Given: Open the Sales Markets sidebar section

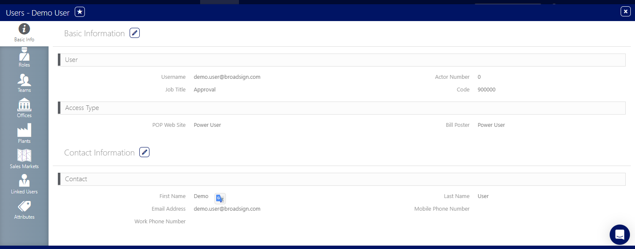Looking at the screenshot, I should point(24,159).
